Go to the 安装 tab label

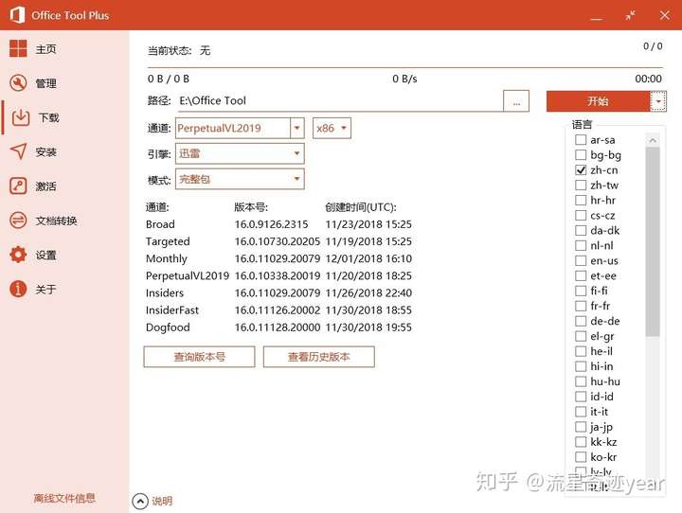pos(45,152)
